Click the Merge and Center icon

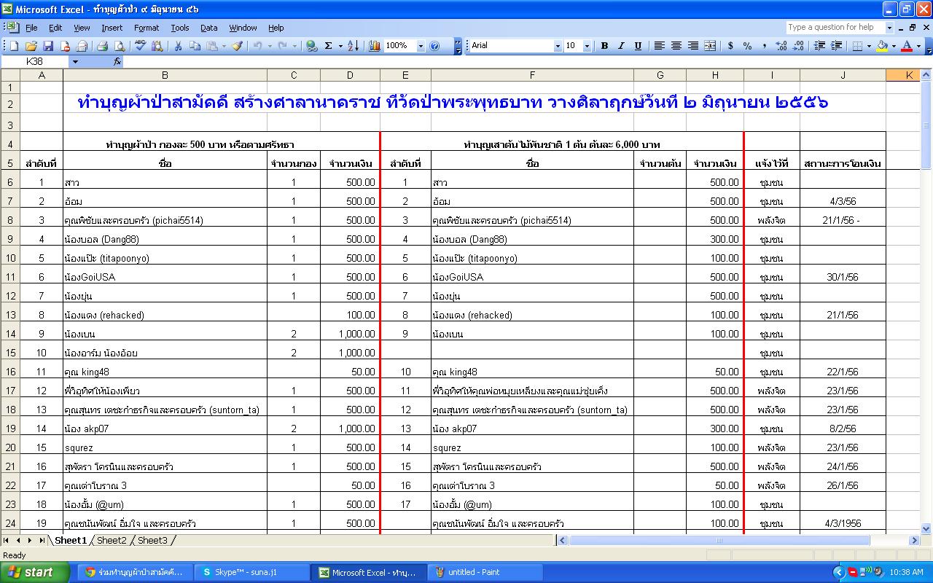pos(709,46)
